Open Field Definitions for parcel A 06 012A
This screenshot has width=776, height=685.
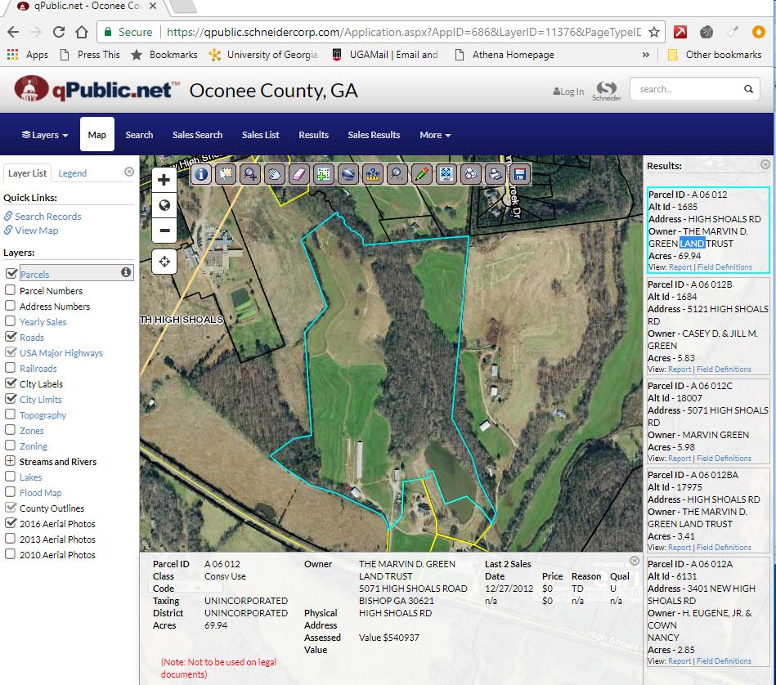(724, 660)
